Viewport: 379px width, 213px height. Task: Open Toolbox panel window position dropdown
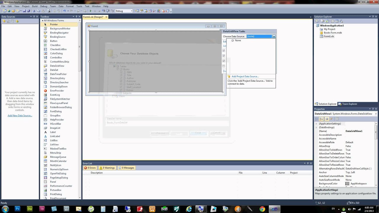[x=73, y=17]
